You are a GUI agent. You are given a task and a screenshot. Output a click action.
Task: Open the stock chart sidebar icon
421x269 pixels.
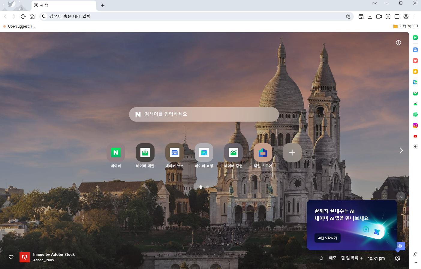click(415, 104)
